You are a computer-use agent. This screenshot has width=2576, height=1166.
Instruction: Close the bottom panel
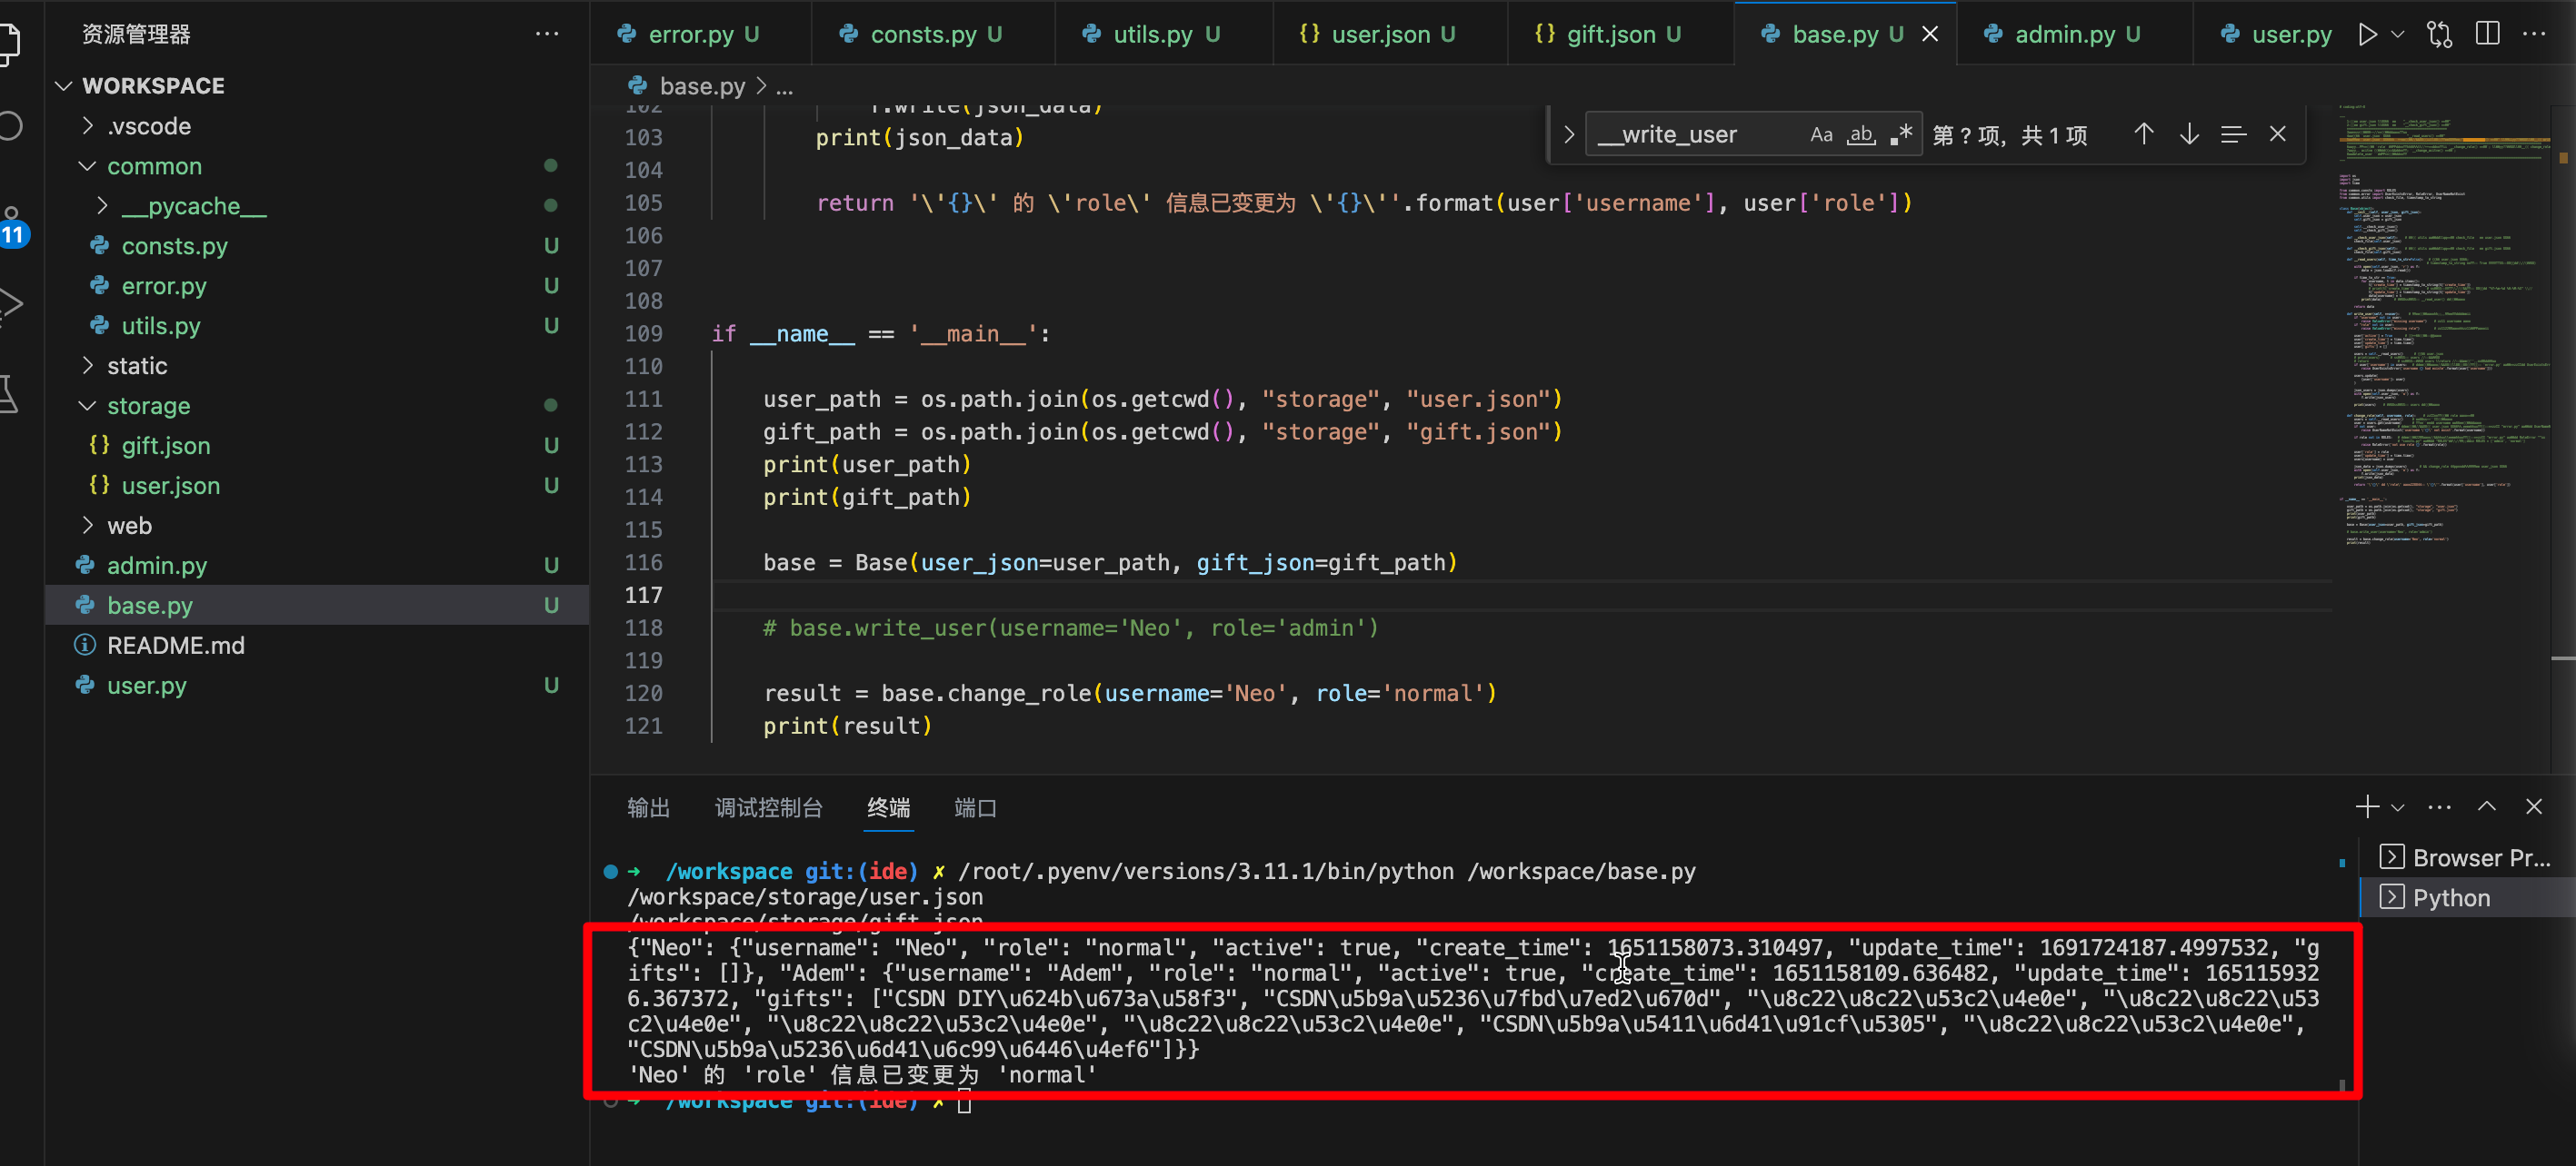click(x=2533, y=806)
